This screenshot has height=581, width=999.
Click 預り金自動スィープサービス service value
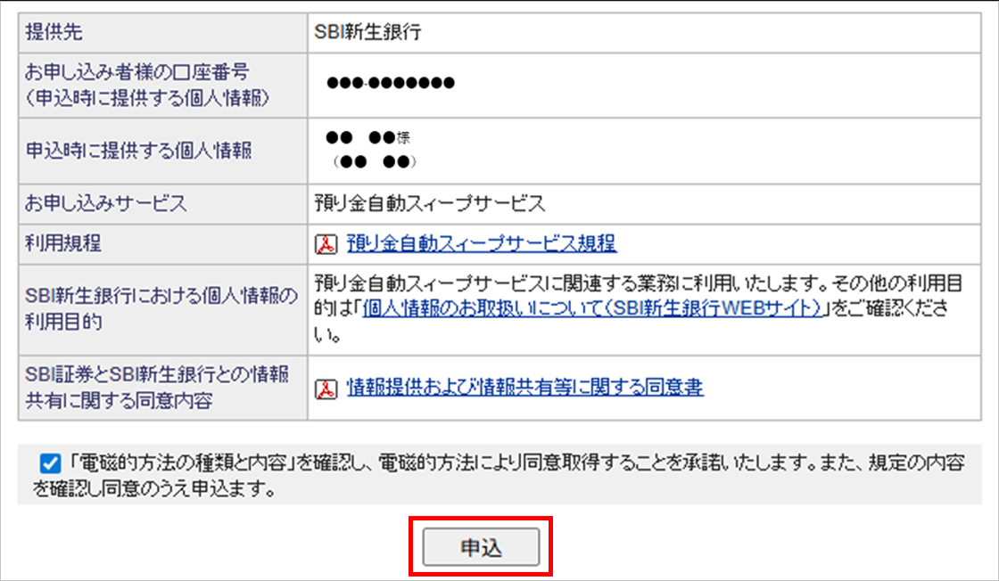click(430, 204)
